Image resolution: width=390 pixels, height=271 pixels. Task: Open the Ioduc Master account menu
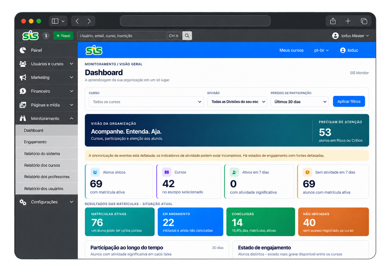point(351,36)
